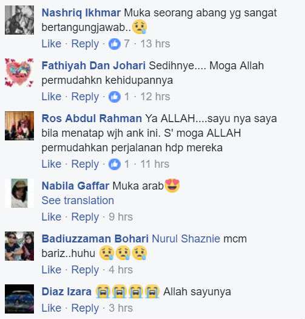
Task: Like Nabila Gaffar's comment
Action: point(52,217)
